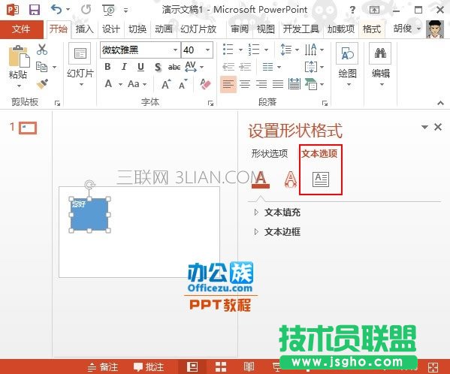Image resolution: width=450 pixels, height=374 pixels.
Task: Click the Copy icon
Action: [x=42, y=67]
